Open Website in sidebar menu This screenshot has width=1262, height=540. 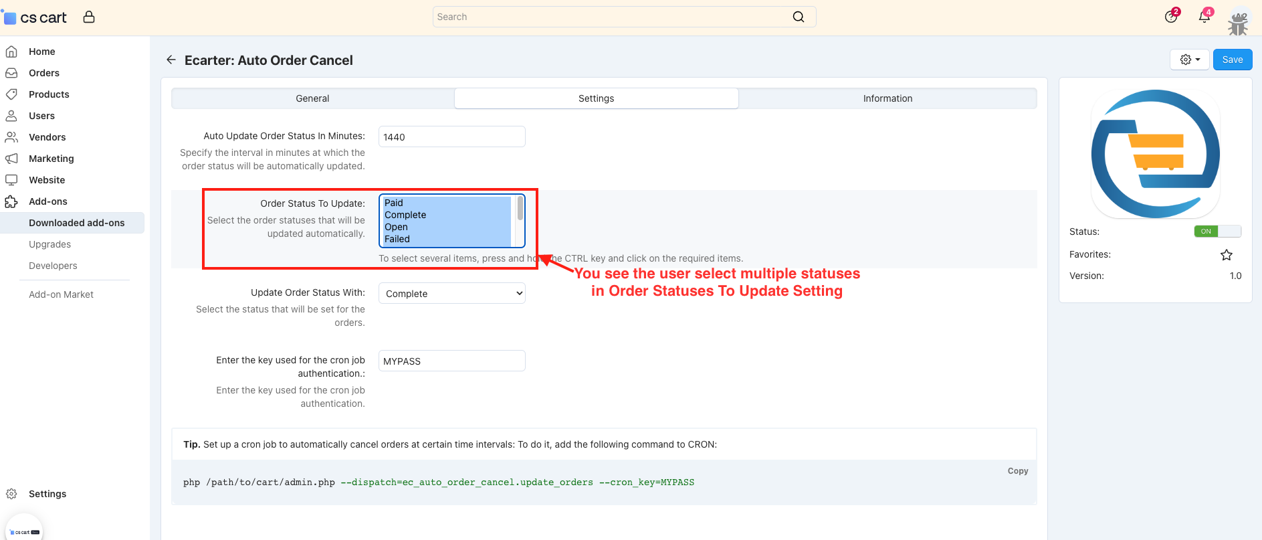tap(47, 180)
